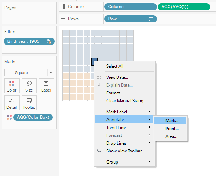The image size is (216, 176).
Task: Open the Color marks card
Action: click(12, 86)
